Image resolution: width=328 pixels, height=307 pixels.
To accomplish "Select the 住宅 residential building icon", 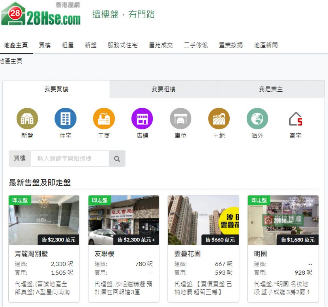I will pos(65,119).
